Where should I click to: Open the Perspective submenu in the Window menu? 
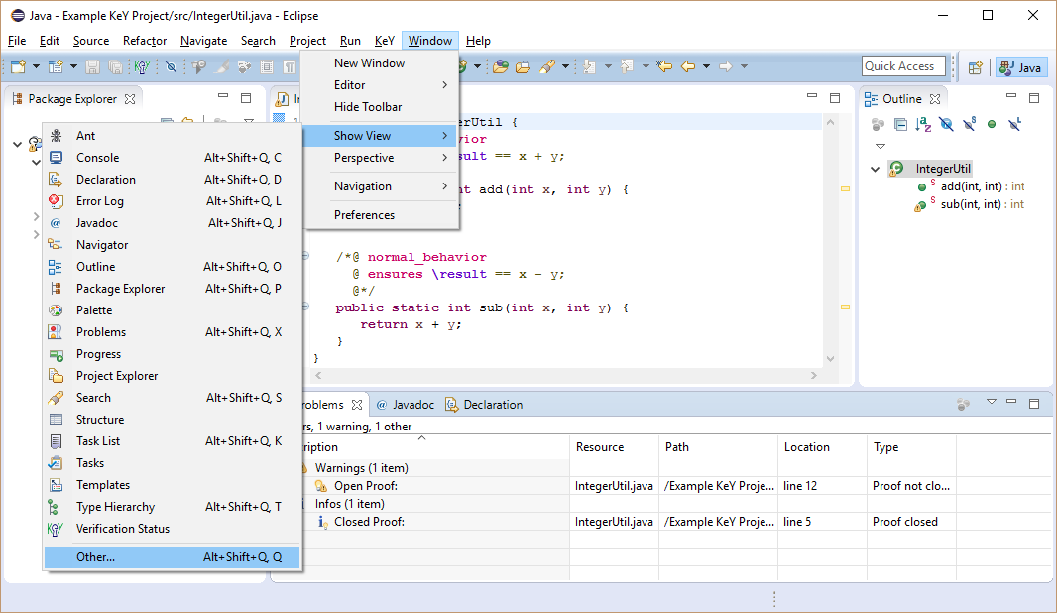point(383,157)
